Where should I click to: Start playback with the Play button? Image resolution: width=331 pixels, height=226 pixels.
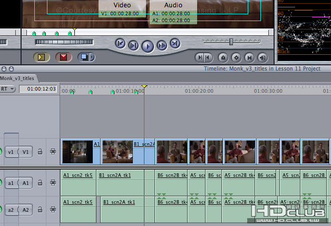point(148,46)
